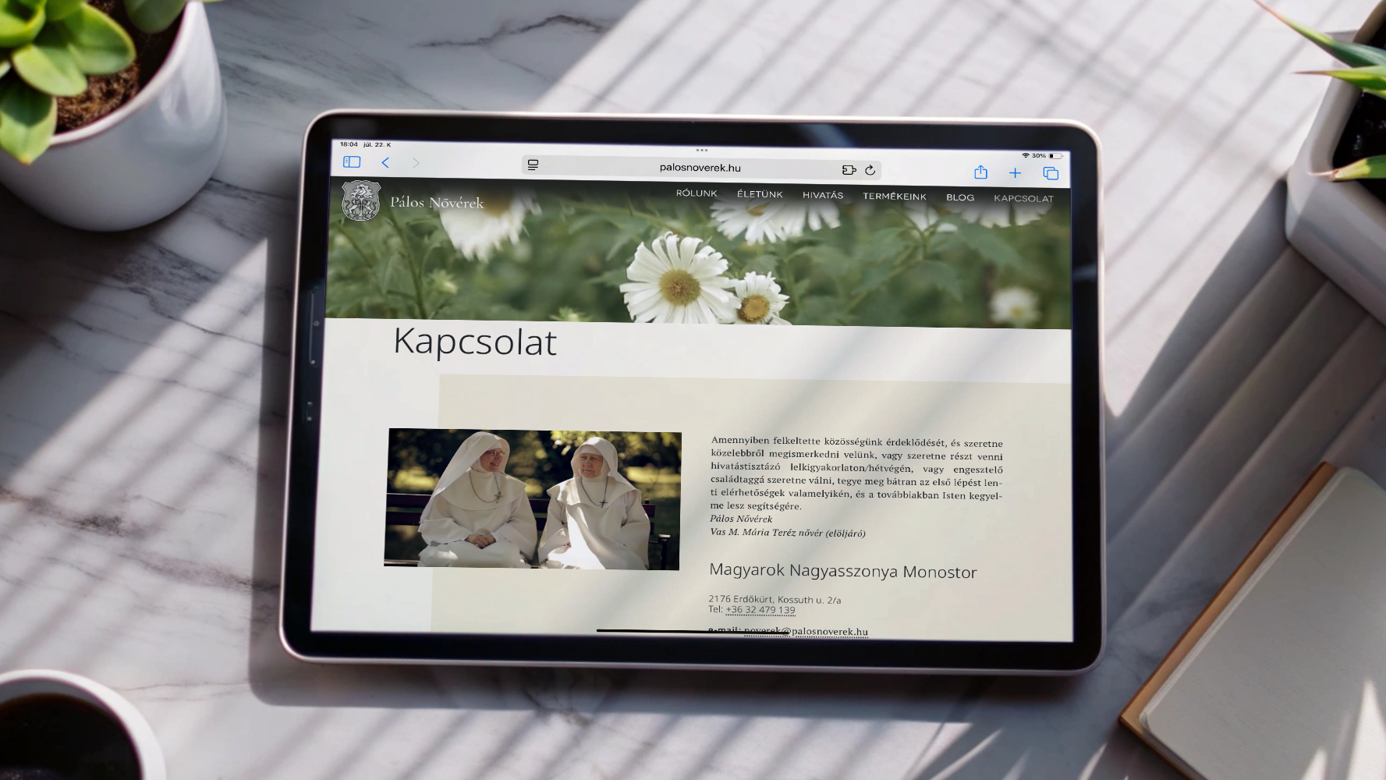Click the Kapcsolat page heading
The image size is (1386, 780).
[x=475, y=342]
